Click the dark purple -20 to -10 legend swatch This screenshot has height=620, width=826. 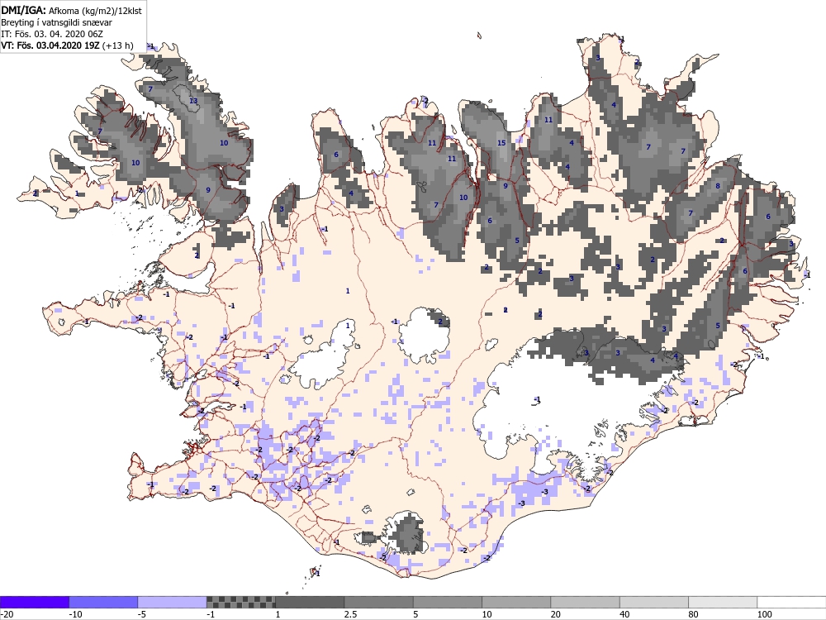point(34,602)
